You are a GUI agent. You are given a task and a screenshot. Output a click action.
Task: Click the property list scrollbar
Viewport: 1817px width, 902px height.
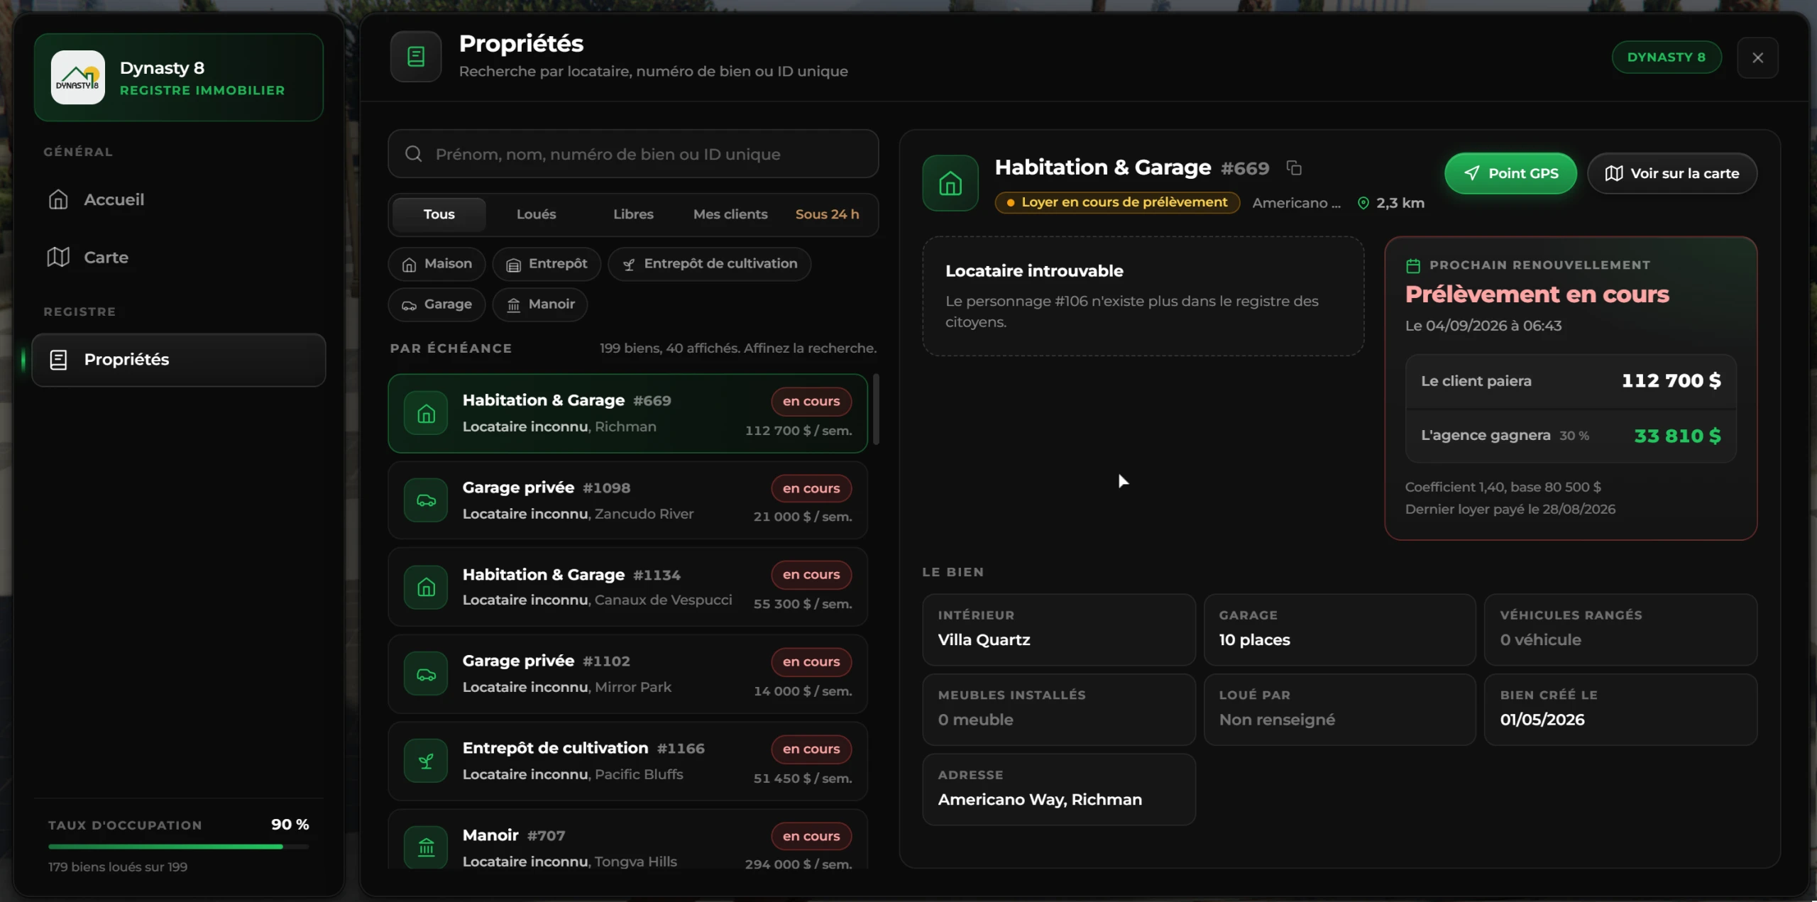876,409
